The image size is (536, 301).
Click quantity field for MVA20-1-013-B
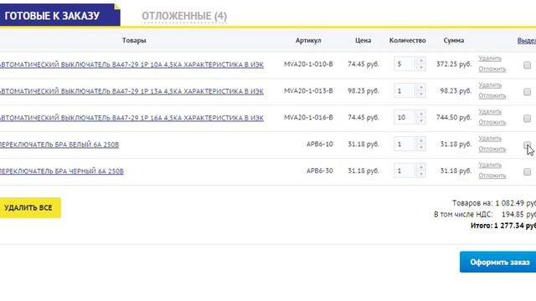pos(405,91)
